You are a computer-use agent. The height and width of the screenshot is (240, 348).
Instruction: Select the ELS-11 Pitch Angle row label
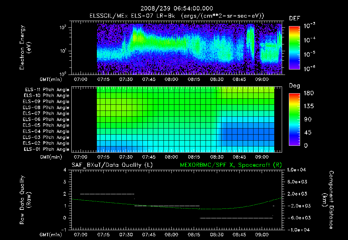click(x=47, y=90)
